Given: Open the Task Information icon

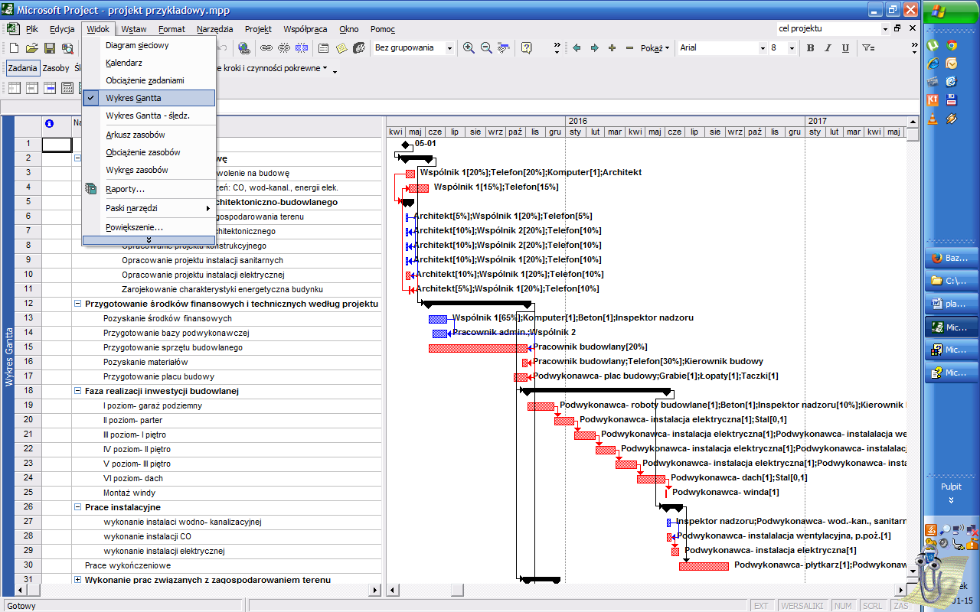Looking at the screenshot, I should (324, 48).
